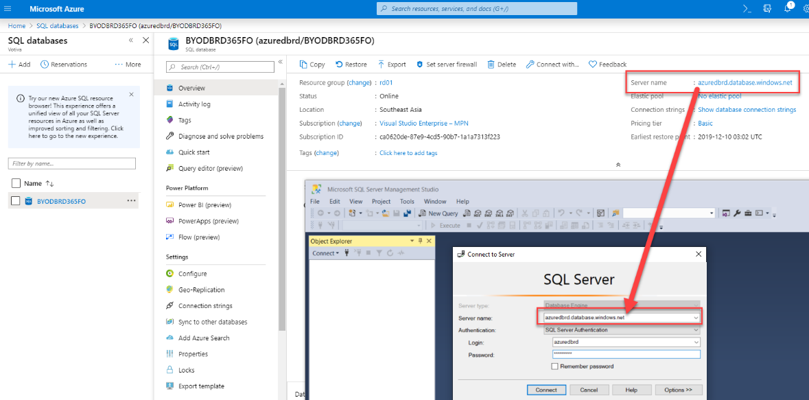Check the BYODBRD365FO row checkbox
The image size is (809, 400).
coord(16,201)
